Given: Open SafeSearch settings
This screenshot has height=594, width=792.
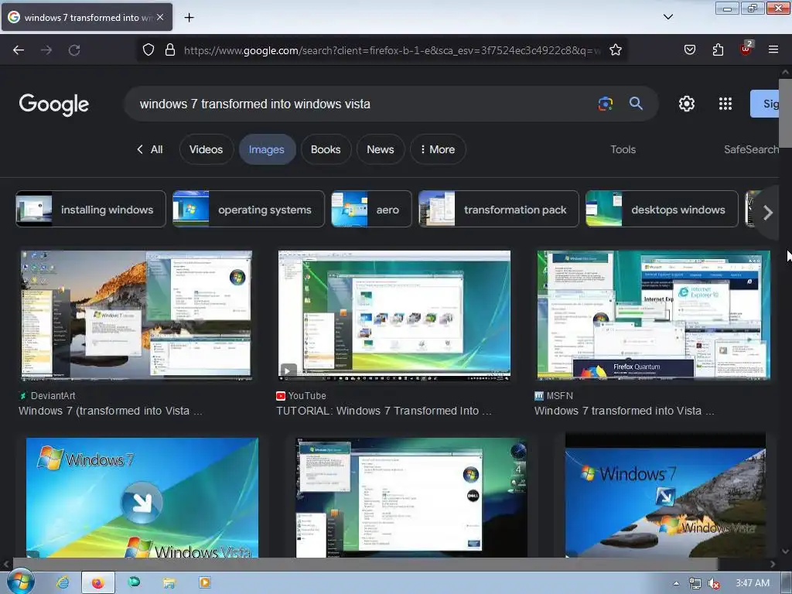Looking at the screenshot, I should point(752,149).
